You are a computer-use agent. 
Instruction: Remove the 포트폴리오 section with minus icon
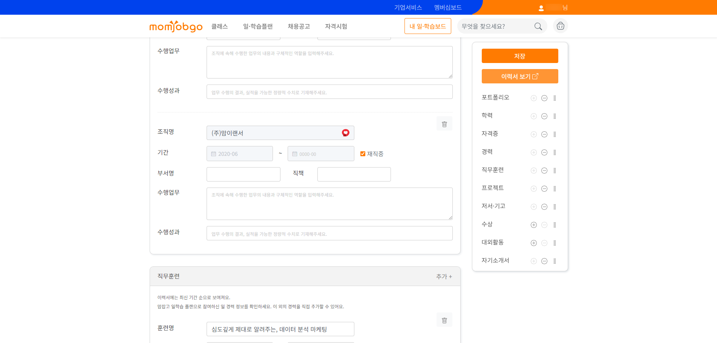point(544,98)
